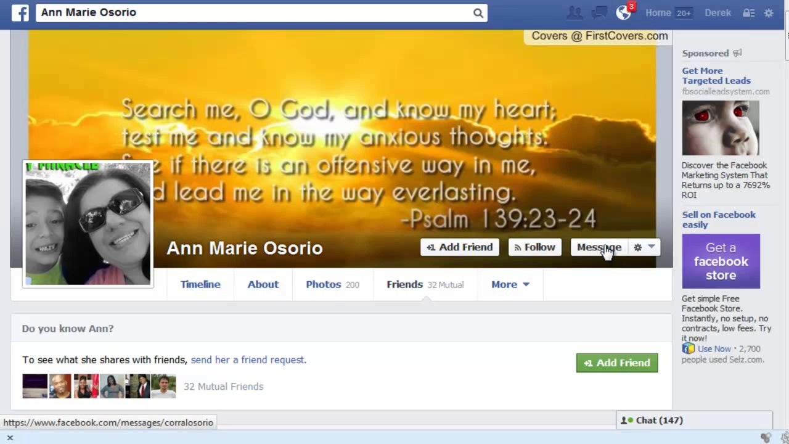
Task: Click the fbsocialleadsystem.com ad URL
Action: click(726, 91)
